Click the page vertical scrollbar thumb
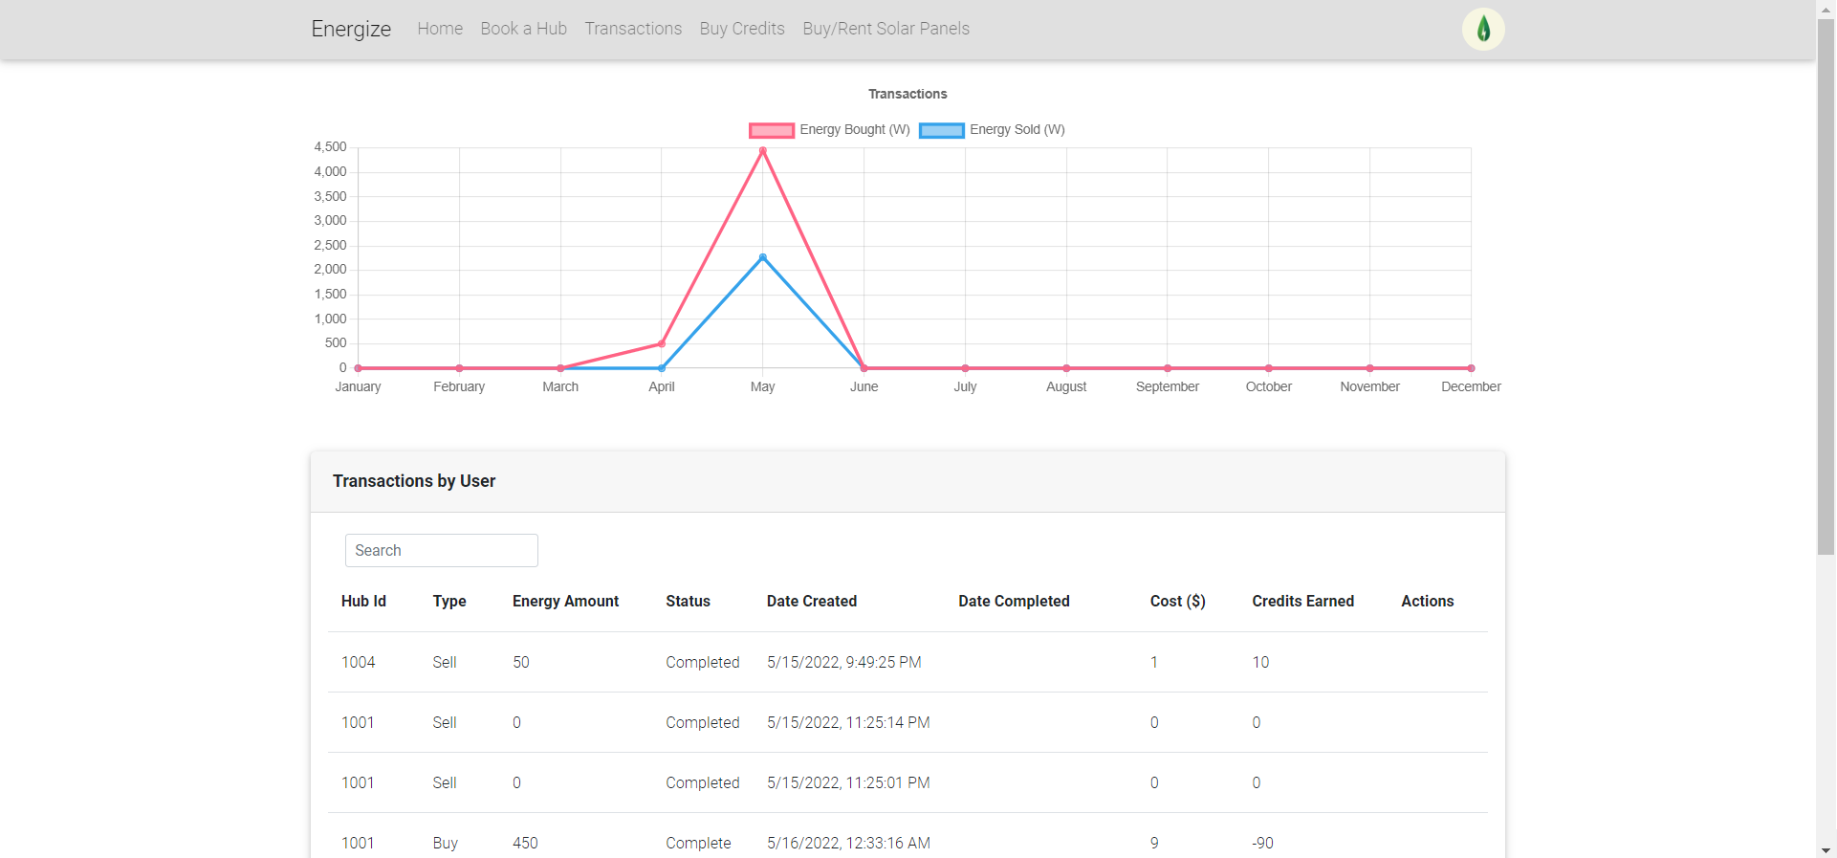This screenshot has width=1837, height=858. click(x=1826, y=287)
